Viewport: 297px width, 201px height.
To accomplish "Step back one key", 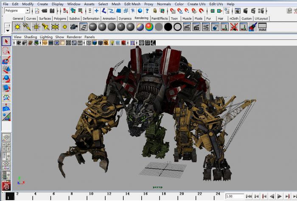I will coord(257,196).
